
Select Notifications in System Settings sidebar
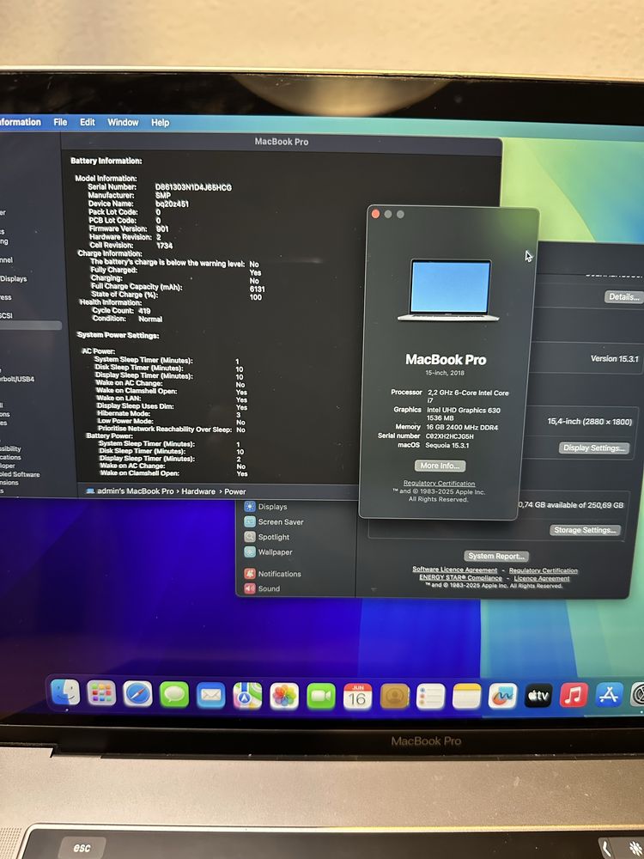click(279, 574)
